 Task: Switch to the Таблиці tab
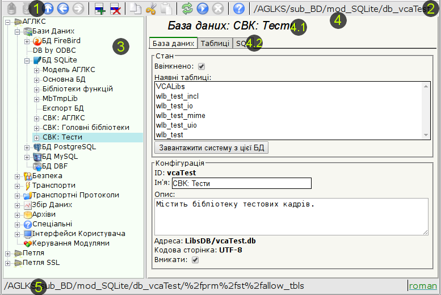pyautogui.click(x=215, y=43)
